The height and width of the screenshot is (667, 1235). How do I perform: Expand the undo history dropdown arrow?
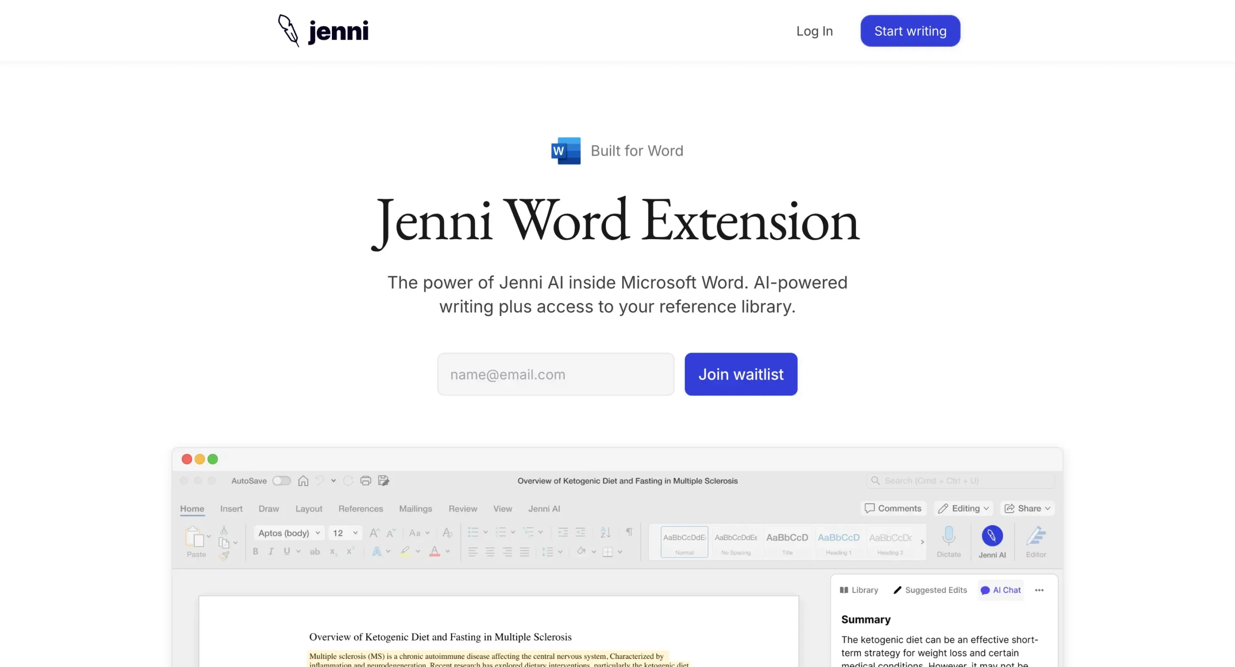[333, 481]
